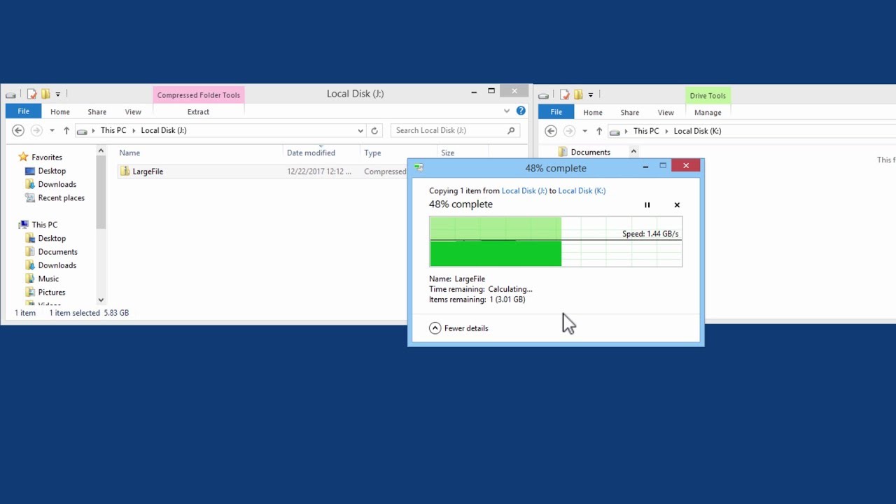Open Customize Quick Access Toolbar dropdown in K: window

coord(590,94)
